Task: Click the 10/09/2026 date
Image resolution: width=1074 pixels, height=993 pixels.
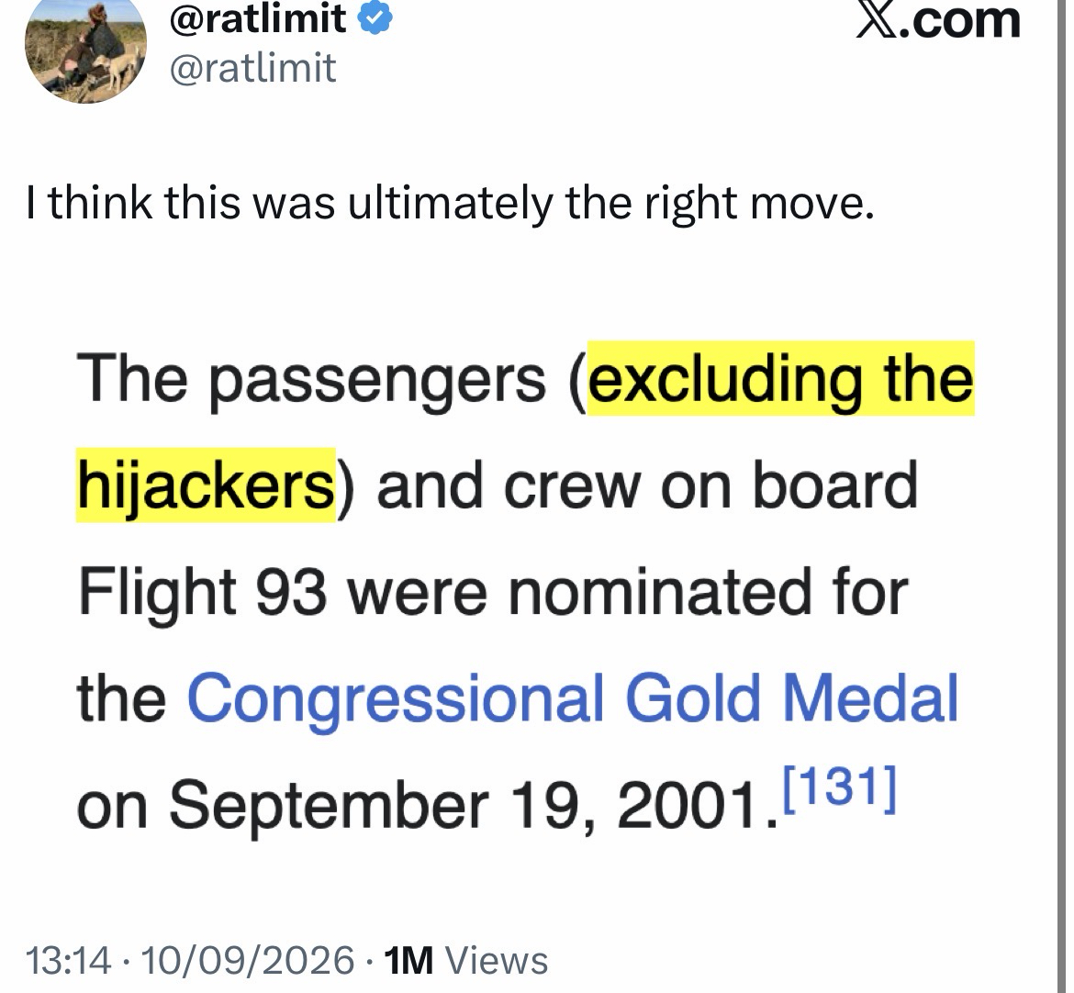Action: (x=247, y=959)
